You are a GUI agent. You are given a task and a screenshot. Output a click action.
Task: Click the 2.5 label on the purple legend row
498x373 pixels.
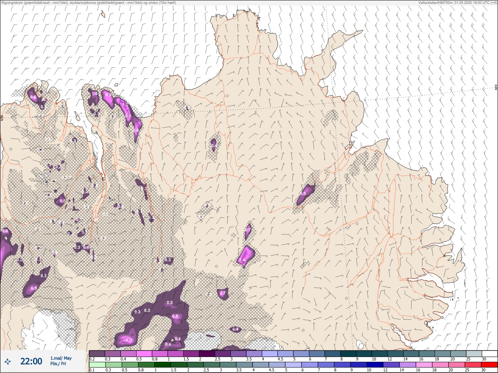click(217, 359)
